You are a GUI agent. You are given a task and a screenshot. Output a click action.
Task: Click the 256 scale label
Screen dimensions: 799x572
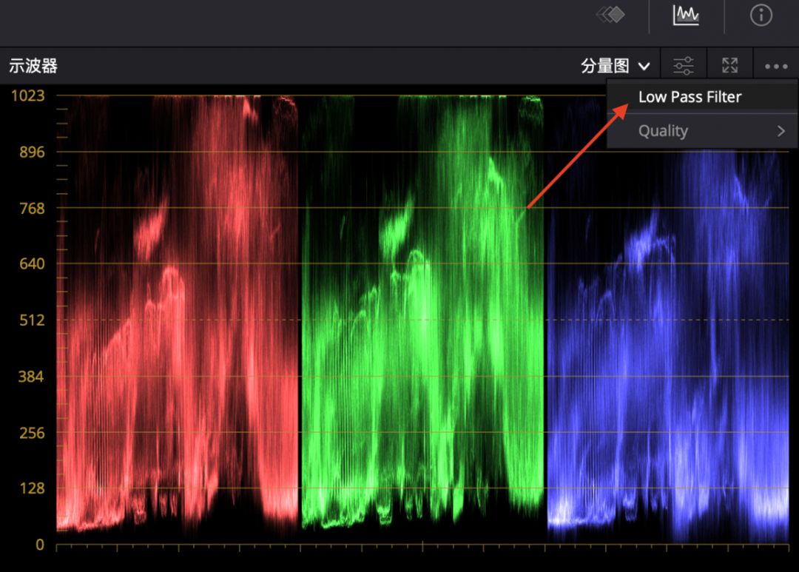[x=32, y=433]
